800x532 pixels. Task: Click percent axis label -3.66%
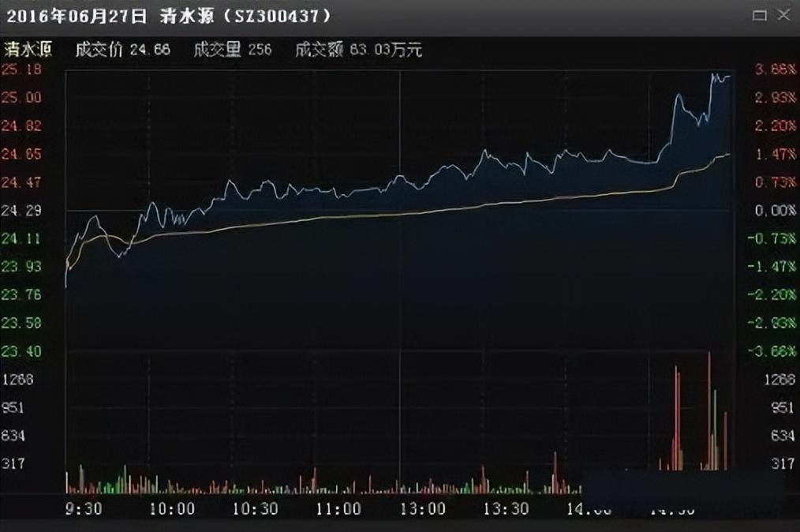point(772,351)
